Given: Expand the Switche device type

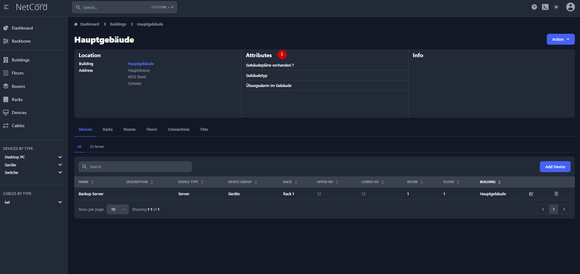Looking at the screenshot, I should (60, 172).
